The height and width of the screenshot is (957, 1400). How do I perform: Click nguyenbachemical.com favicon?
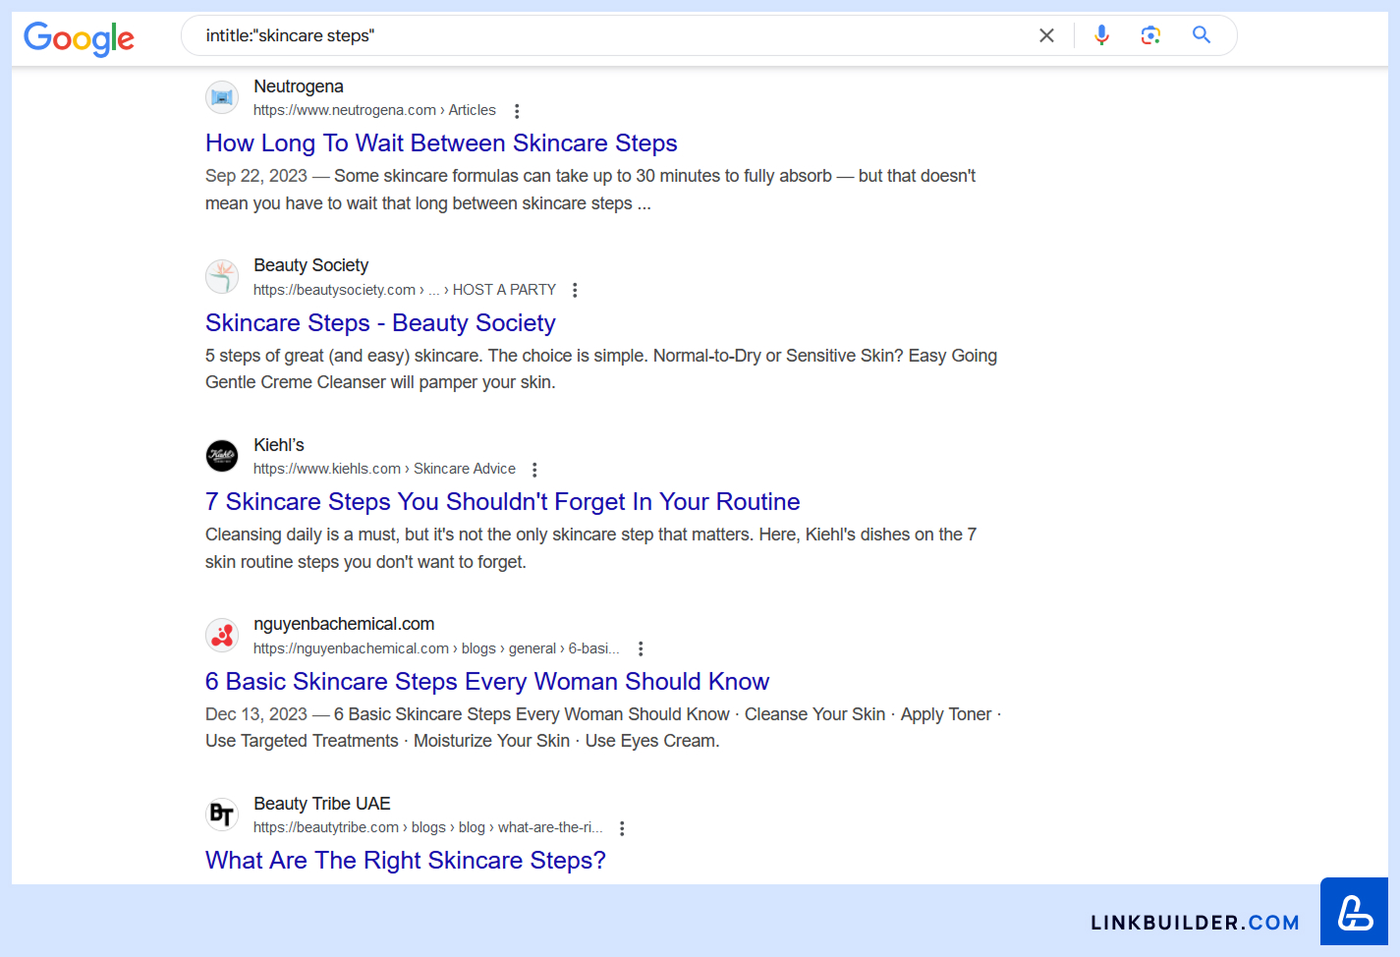point(222,636)
